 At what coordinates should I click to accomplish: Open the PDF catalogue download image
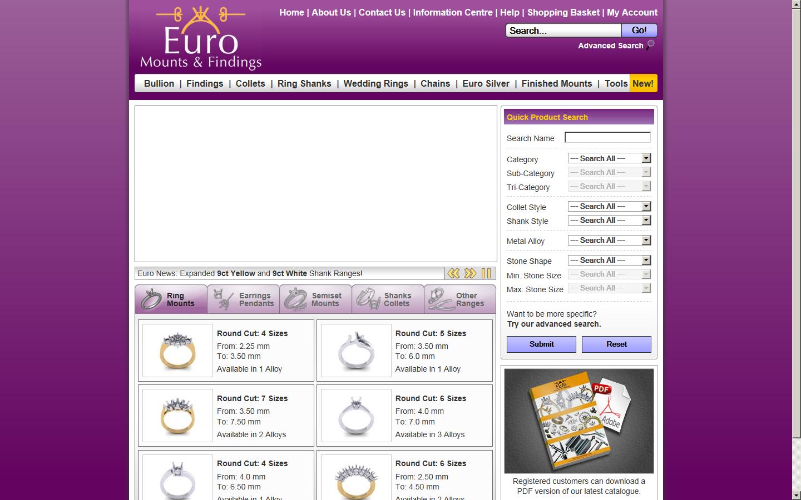pos(578,421)
